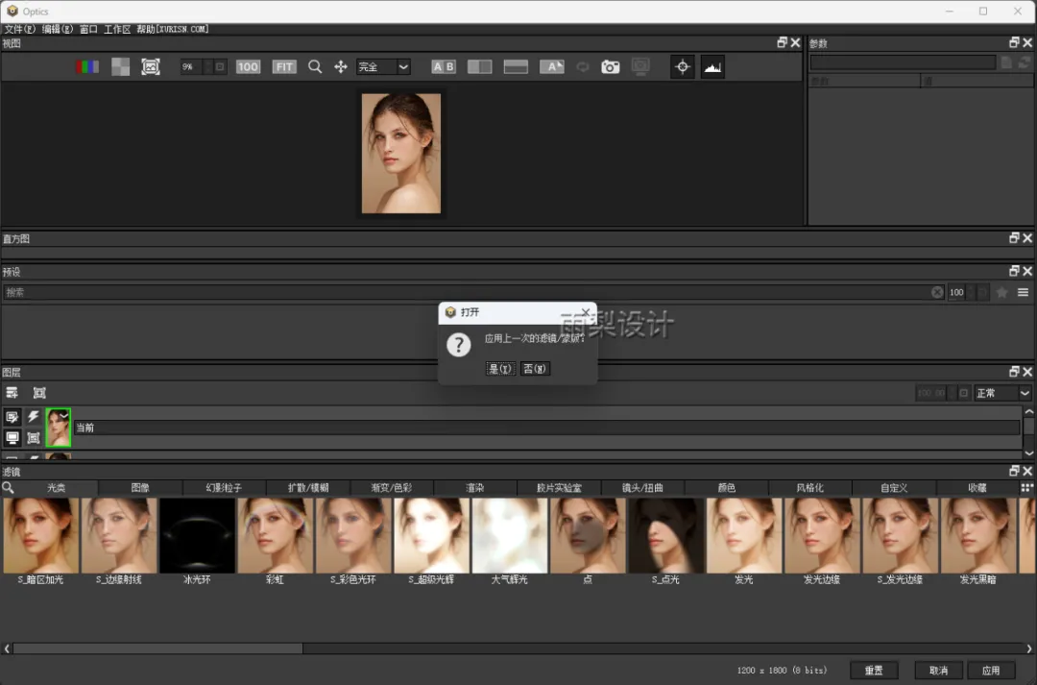Open the presets panel hamburger menu
1037x685 pixels.
[1024, 292]
